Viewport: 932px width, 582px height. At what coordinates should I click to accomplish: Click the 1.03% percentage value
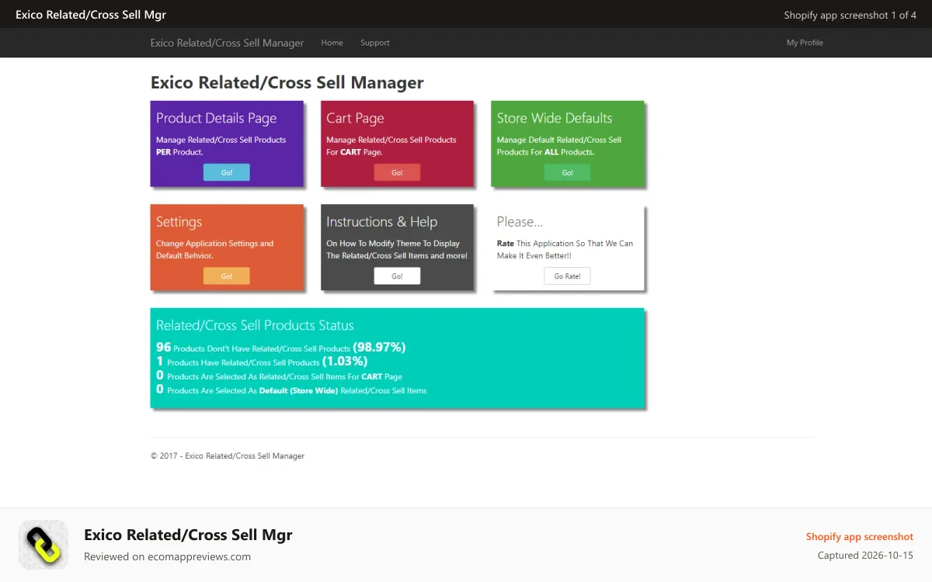pos(345,361)
